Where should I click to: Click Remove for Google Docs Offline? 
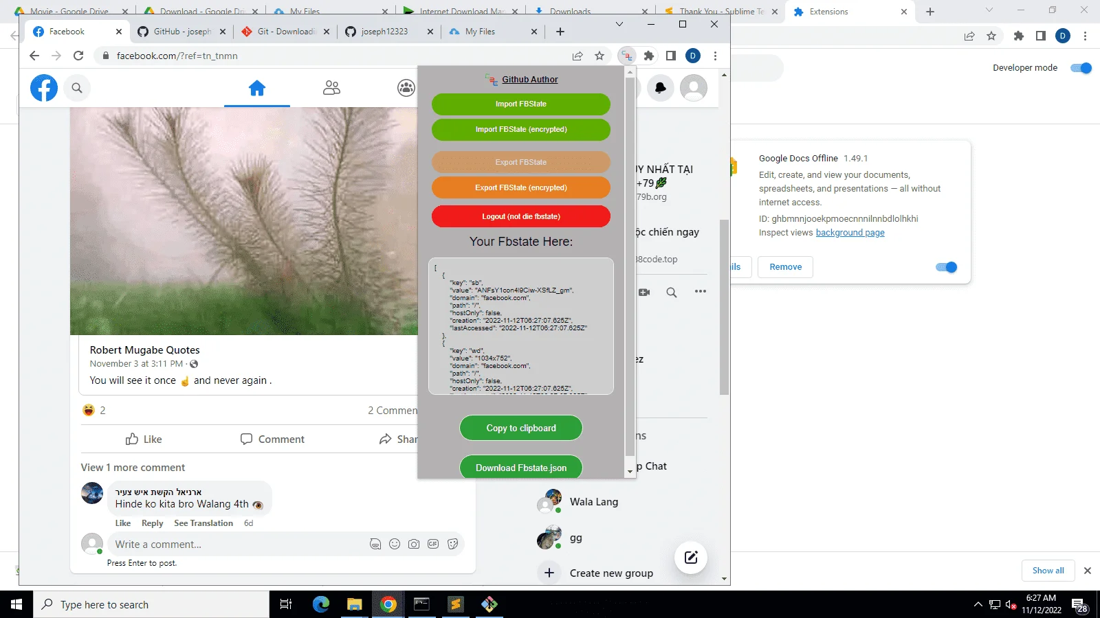pyautogui.click(x=785, y=267)
